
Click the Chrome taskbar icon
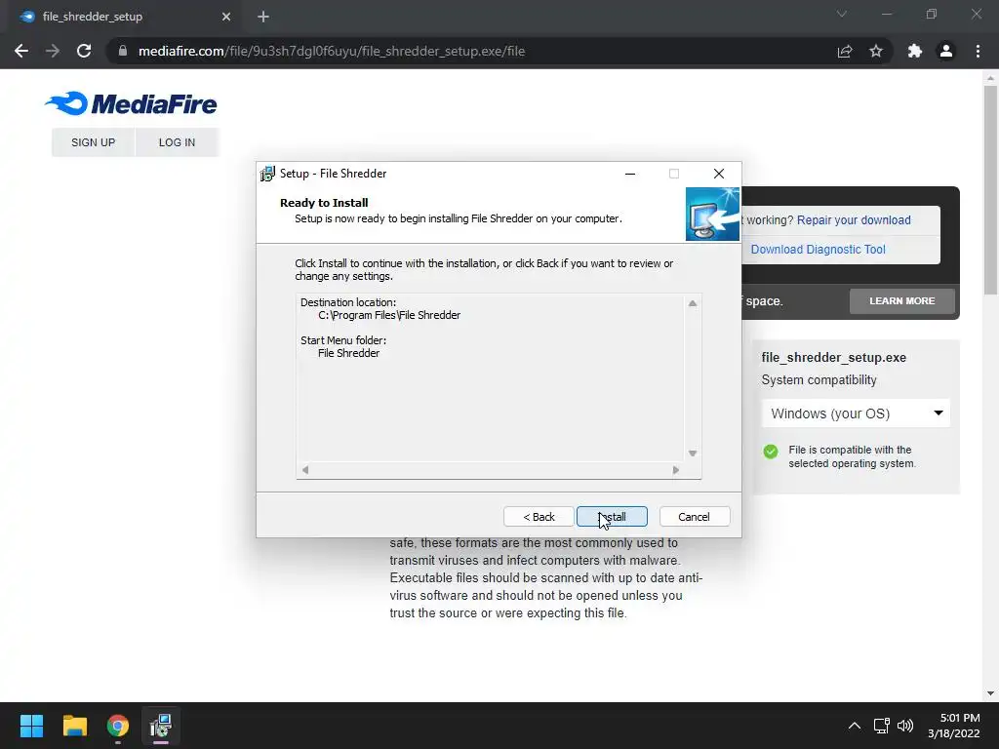[118, 726]
